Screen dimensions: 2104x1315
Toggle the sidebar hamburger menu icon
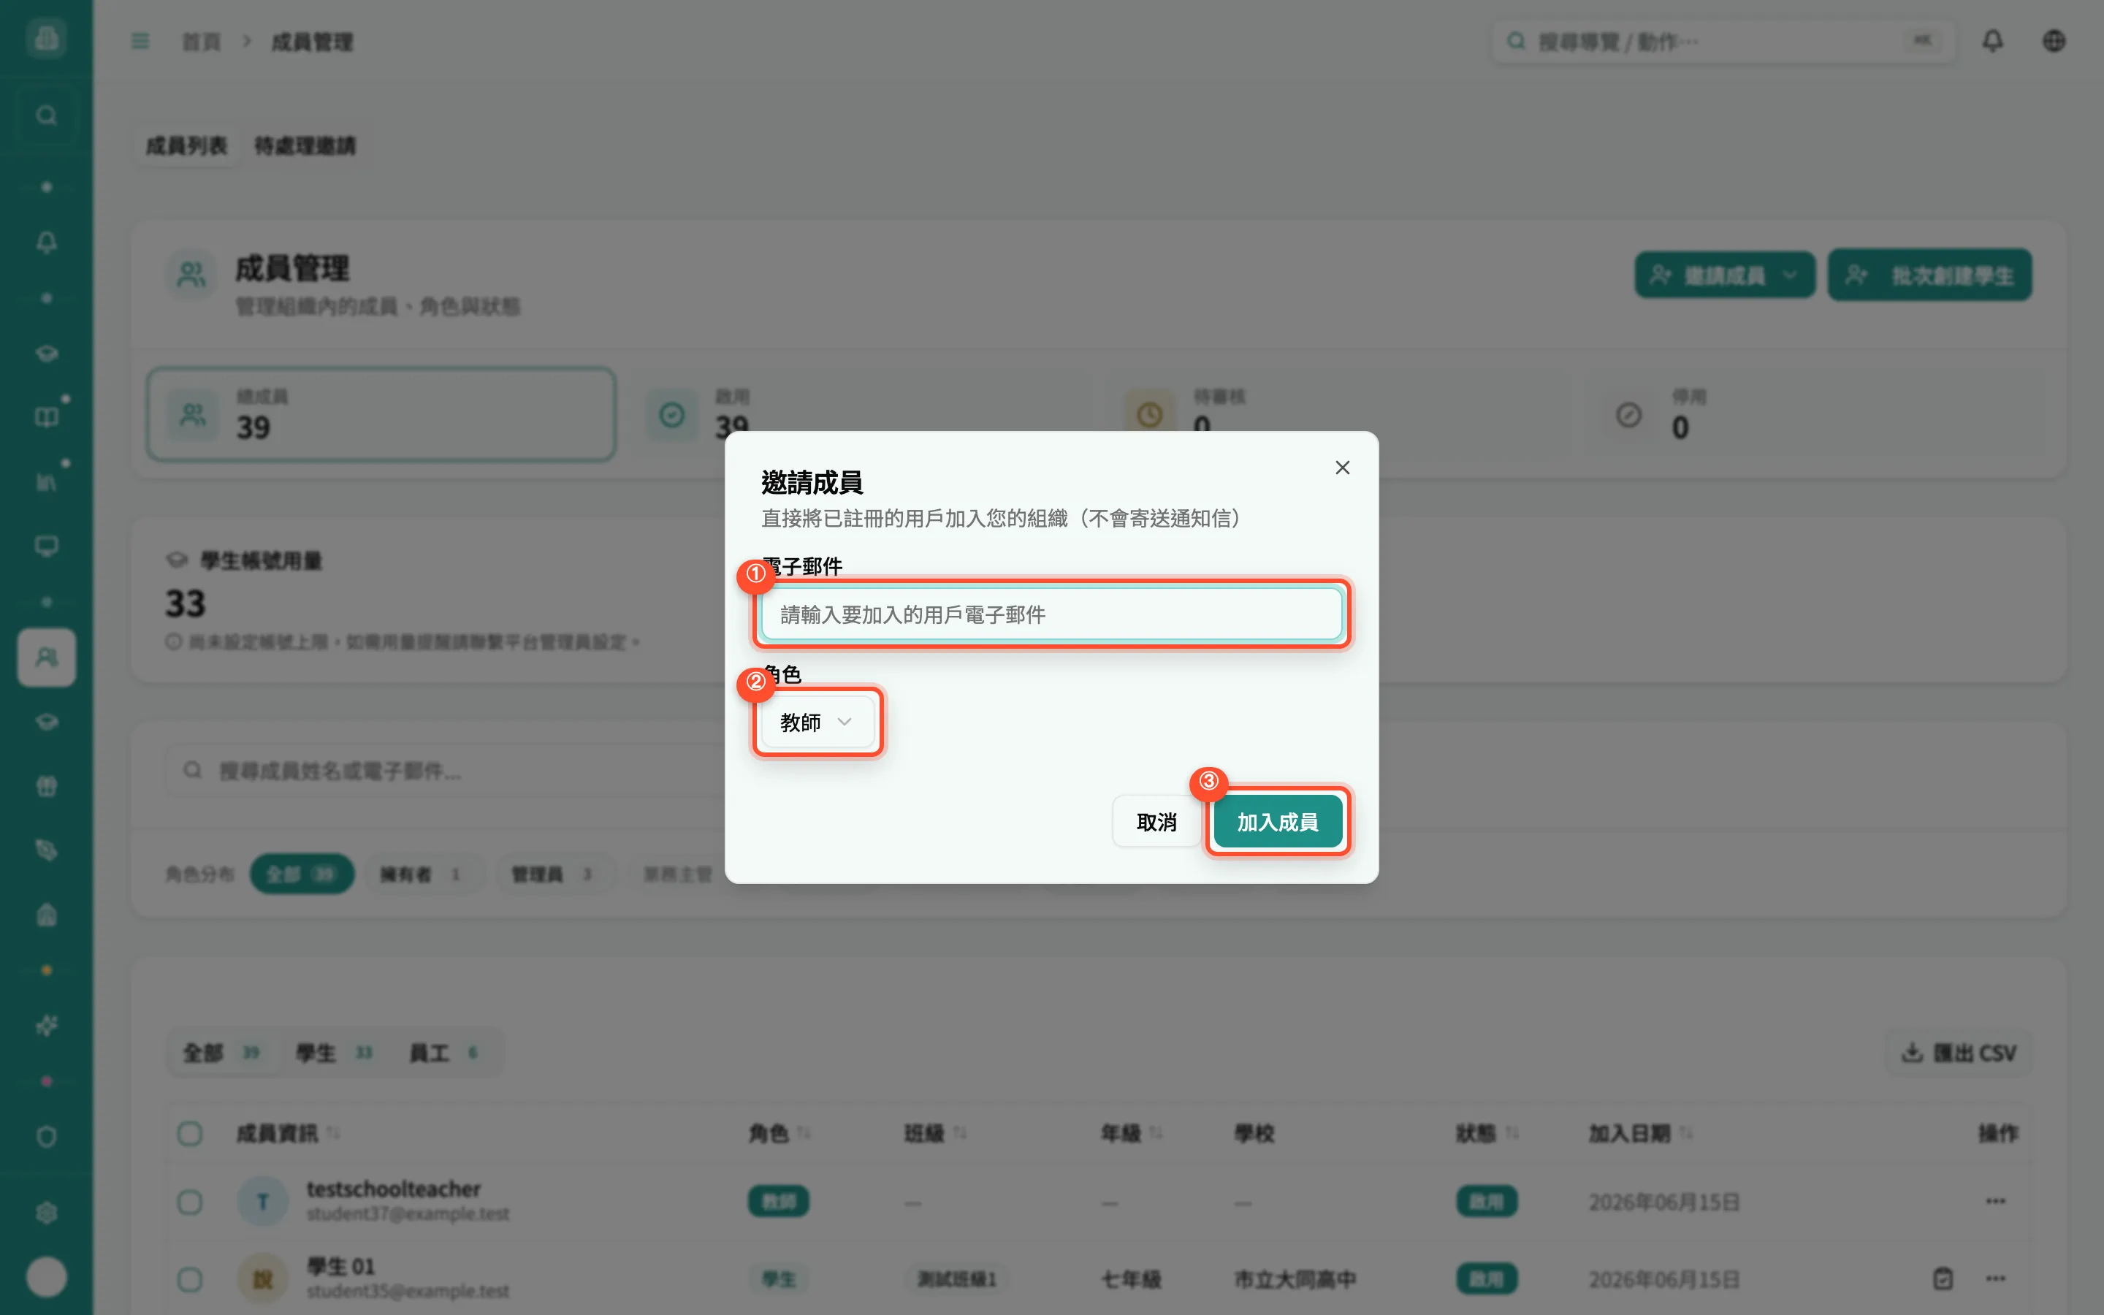[x=140, y=41]
